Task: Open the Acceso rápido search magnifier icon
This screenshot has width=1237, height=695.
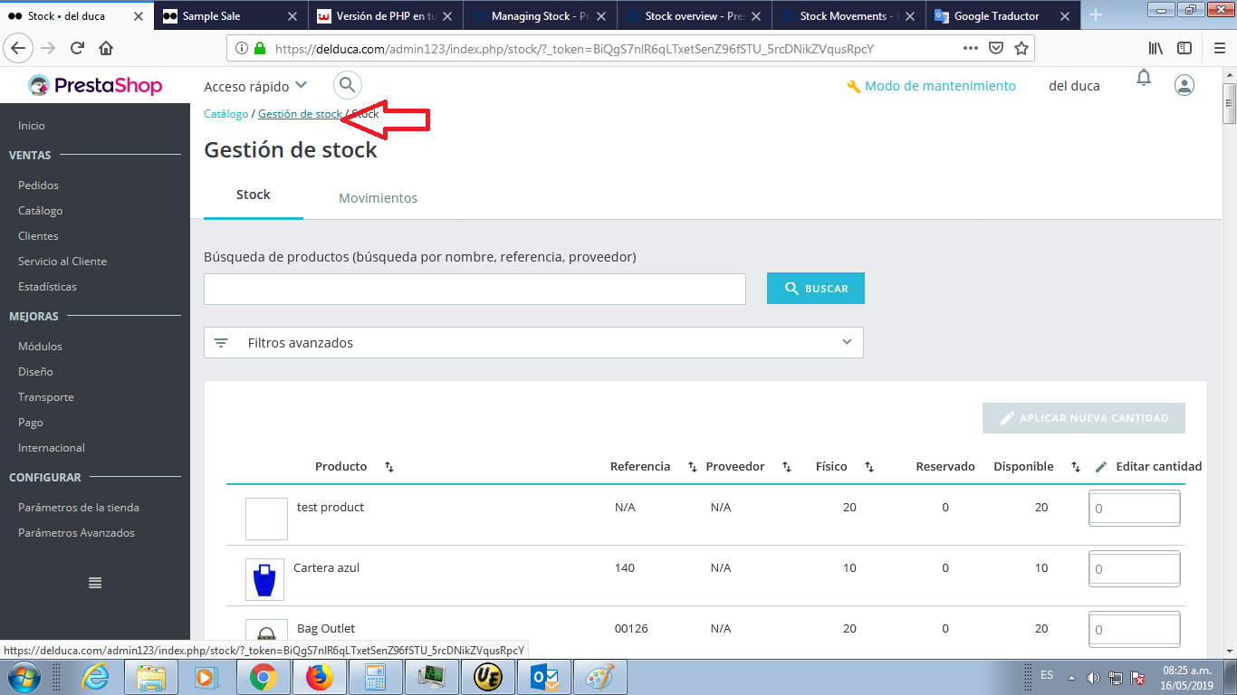Action: (x=347, y=84)
